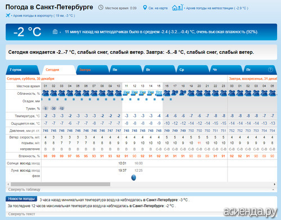This screenshot has height=220, width=281.
Task: Click Свернуть текст link
Action: 21,214
